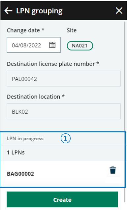
Task: Click the LPN in progress header
Action: coord(25,139)
